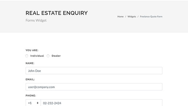This screenshot has width=188, height=106.
Task: Click the Email input field
Action: click(x=94, y=87)
